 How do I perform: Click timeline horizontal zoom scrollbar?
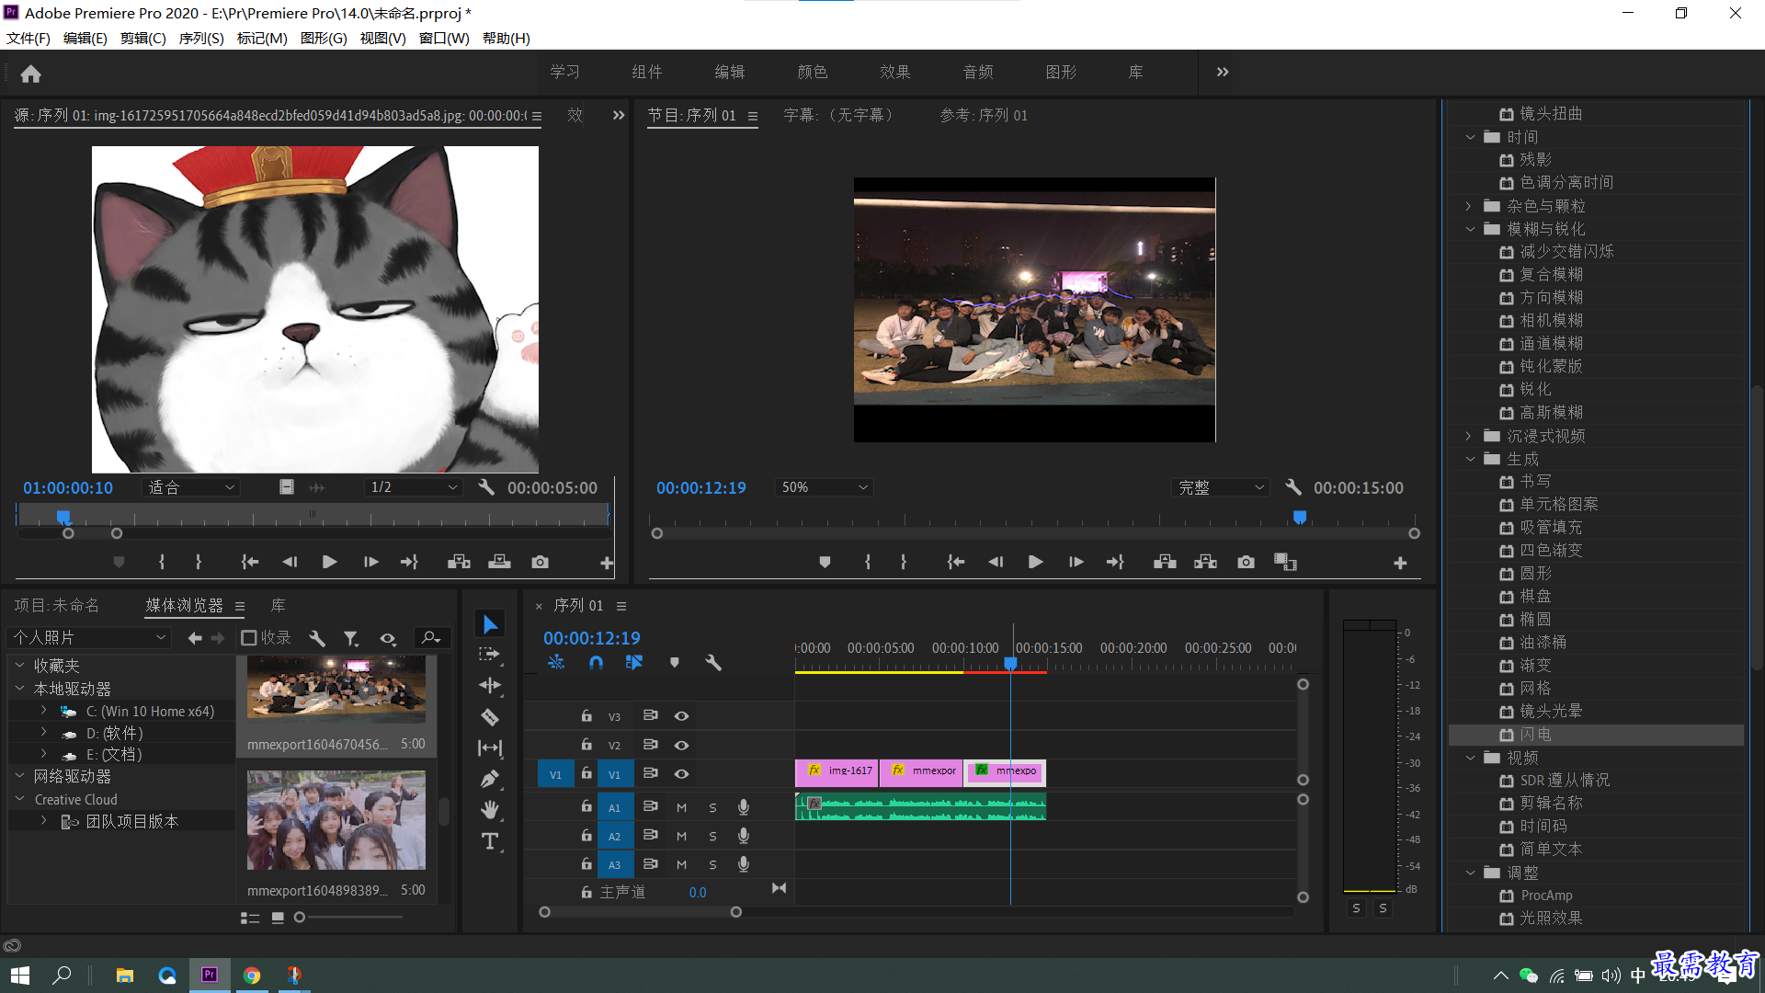click(x=640, y=912)
